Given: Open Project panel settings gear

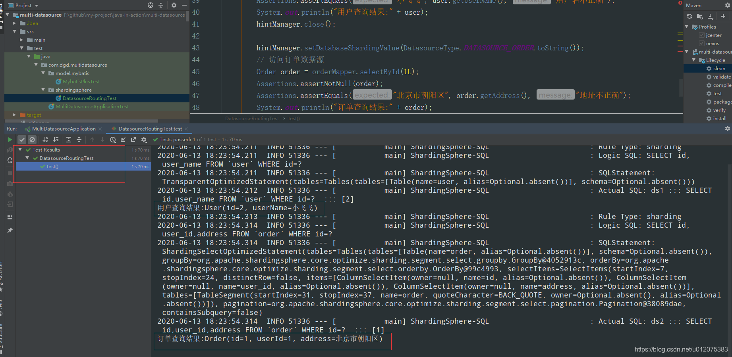Looking at the screenshot, I should pos(174,5).
